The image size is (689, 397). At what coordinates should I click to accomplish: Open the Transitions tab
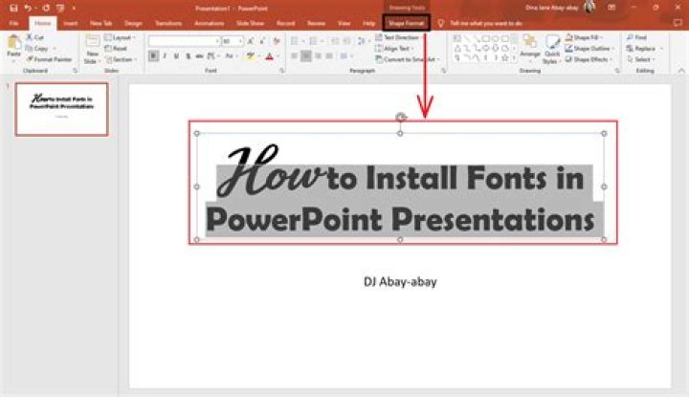point(167,21)
